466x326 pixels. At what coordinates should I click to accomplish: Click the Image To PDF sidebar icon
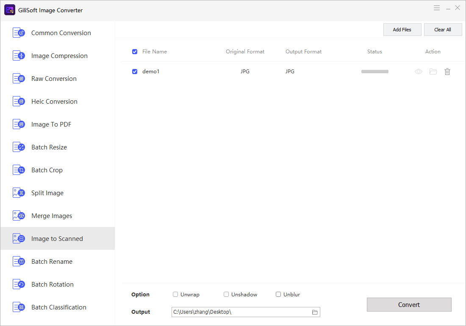(19, 124)
